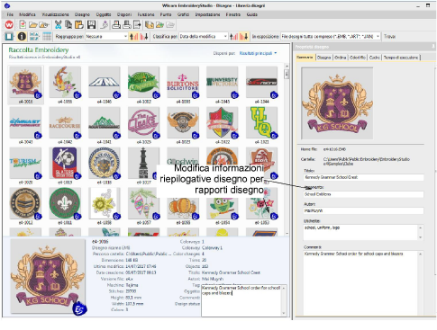
Task: Switch to the Ordine tab
Action: pyautogui.click(x=341, y=57)
